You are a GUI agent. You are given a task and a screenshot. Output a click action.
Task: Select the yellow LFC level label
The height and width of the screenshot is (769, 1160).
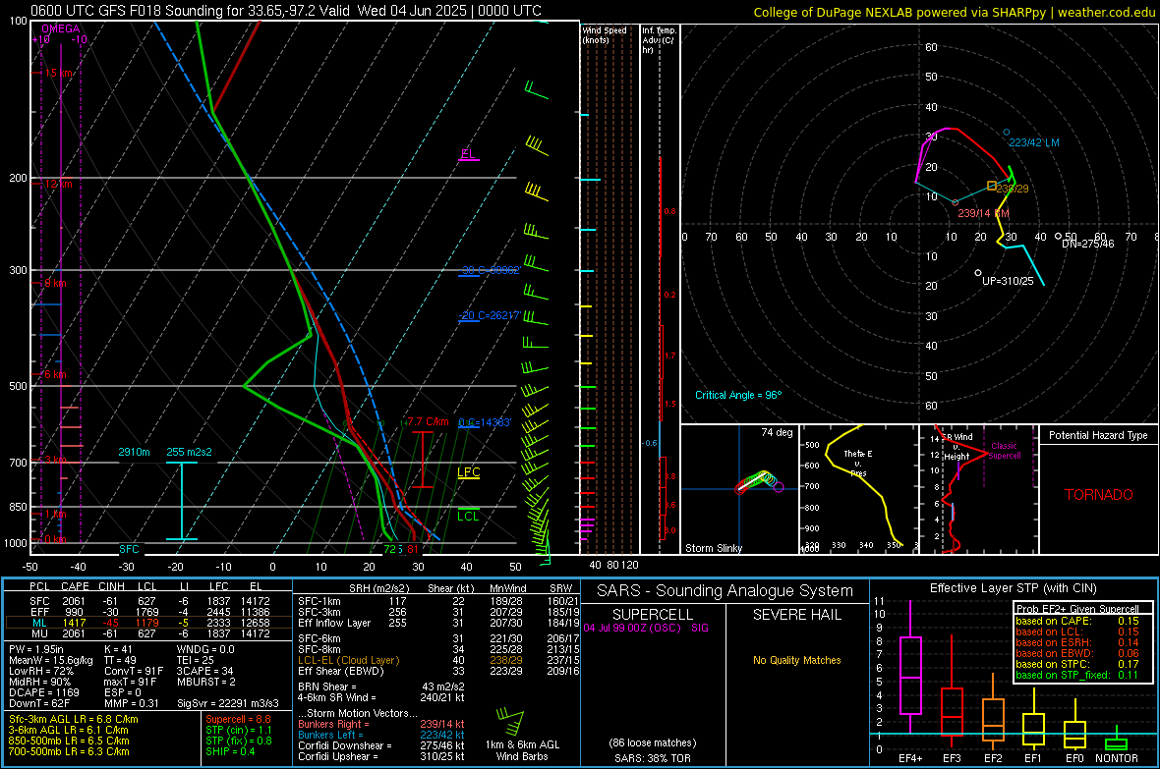click(468, 472)
